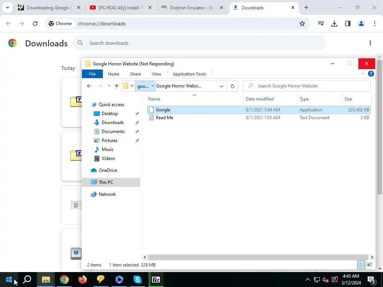Click the Search downloads field
The image size is (383, 287).
[199, 43]
